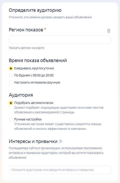
Task: Click the Уточните, кто именно subtitle text
Action: [x=50, y=17]
